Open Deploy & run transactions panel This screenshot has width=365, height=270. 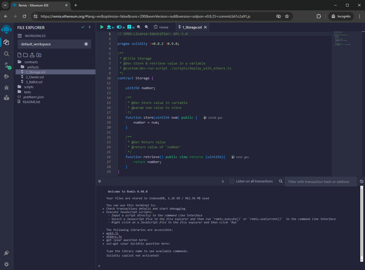point(6,76)
